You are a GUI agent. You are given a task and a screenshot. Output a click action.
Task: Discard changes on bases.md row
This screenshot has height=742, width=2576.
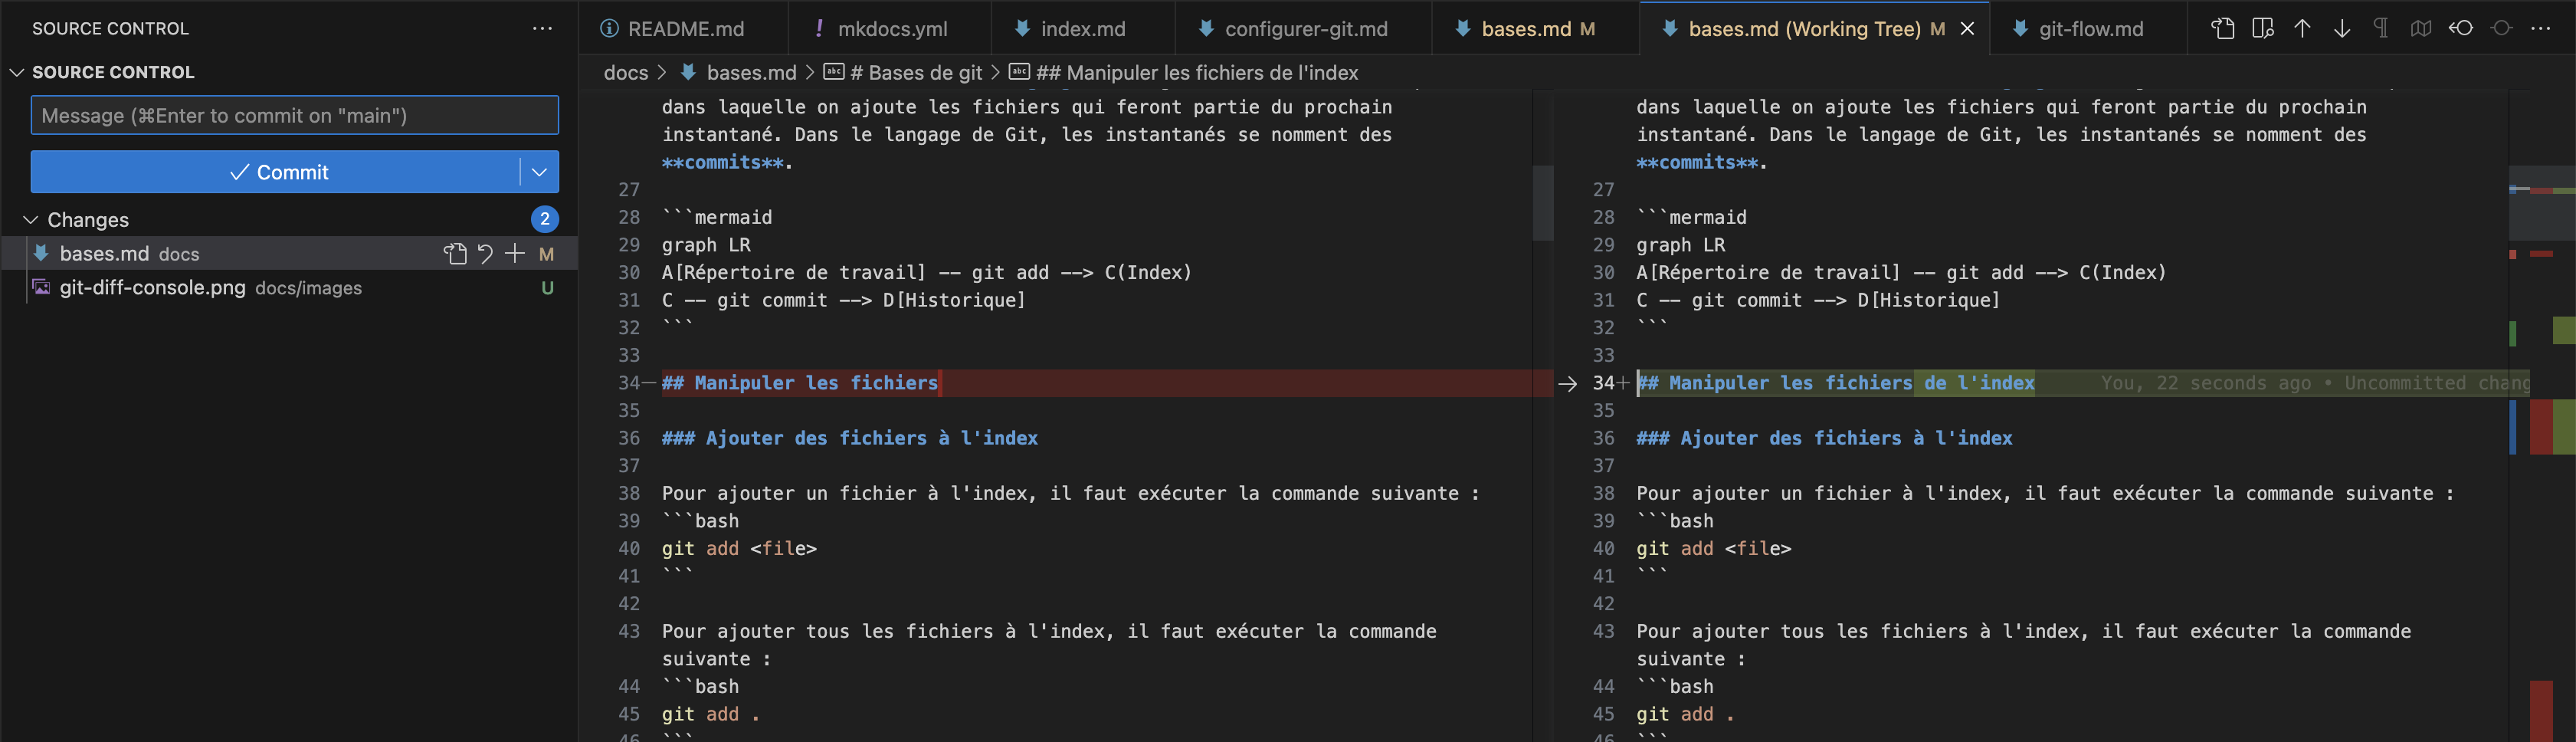point(485,254)
